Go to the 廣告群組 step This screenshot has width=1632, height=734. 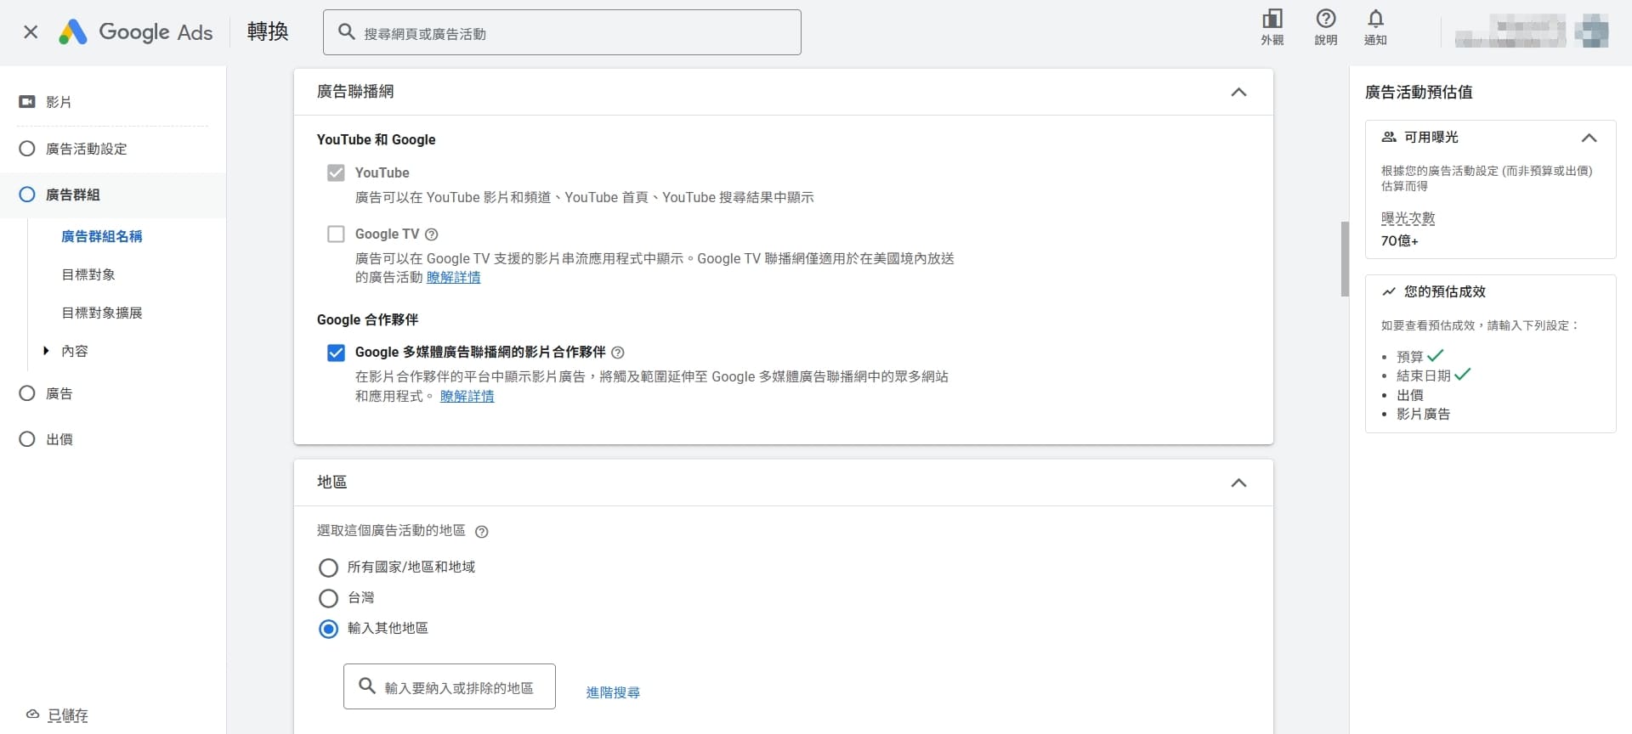pyautogui.click(x=72, y=195)
